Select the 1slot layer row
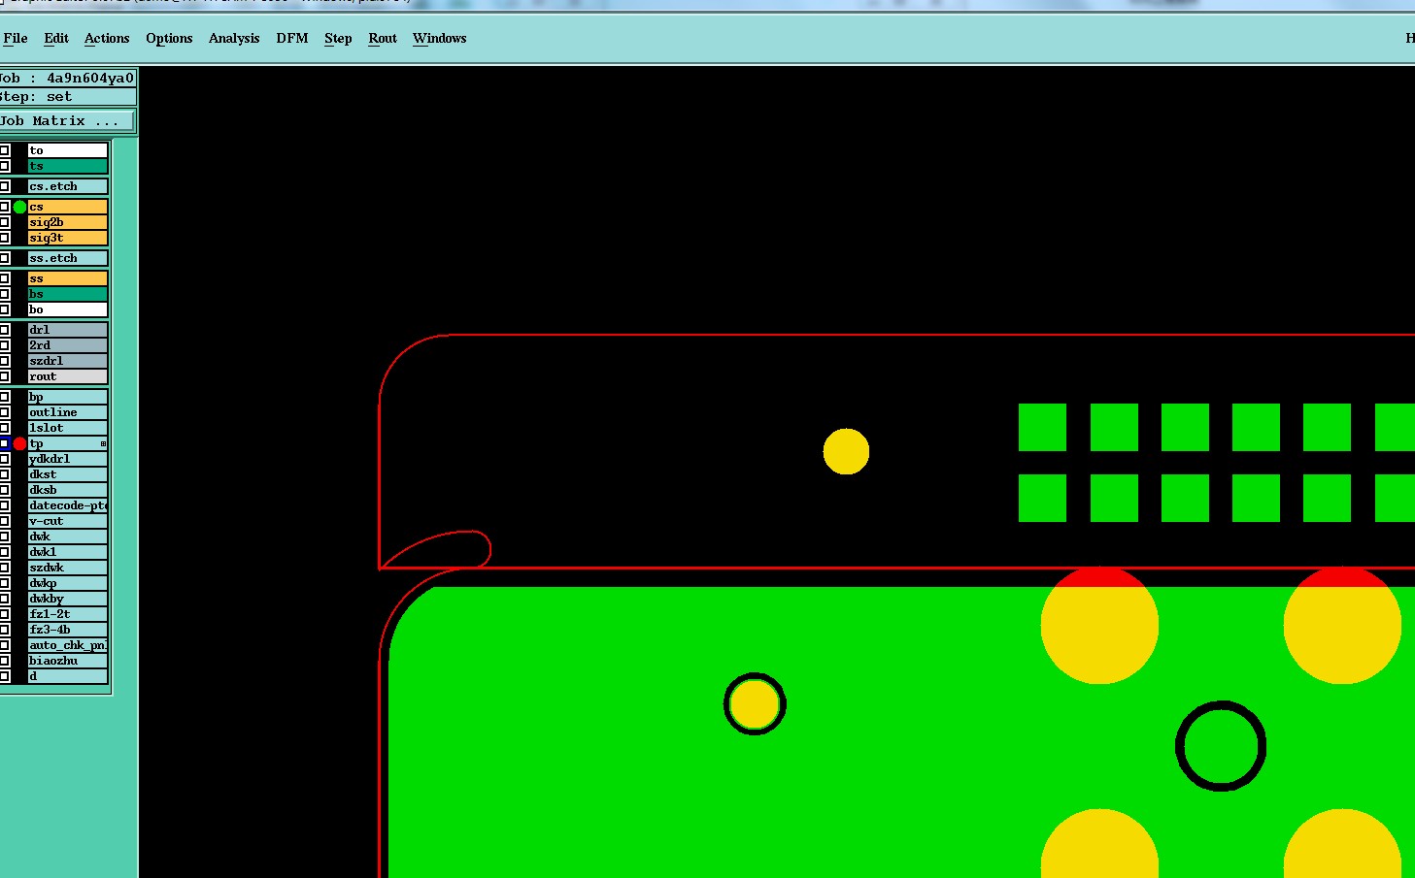 [67, 428]
